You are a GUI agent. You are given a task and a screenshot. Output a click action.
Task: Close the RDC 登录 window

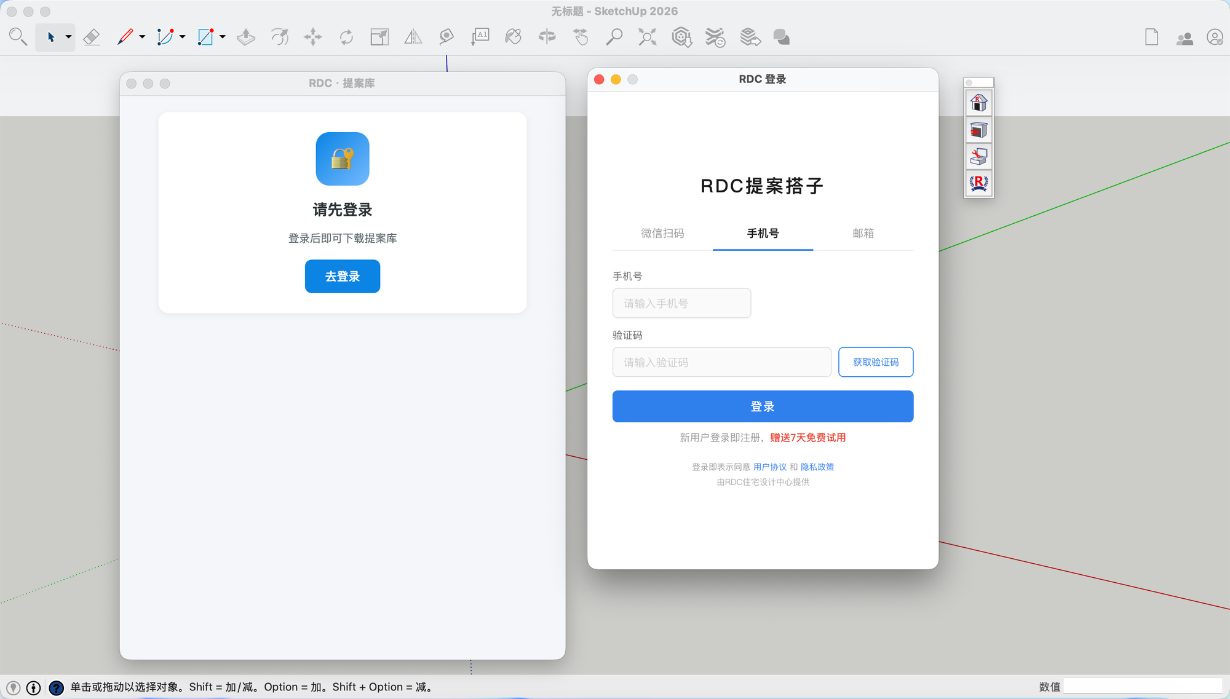(599, 79)
